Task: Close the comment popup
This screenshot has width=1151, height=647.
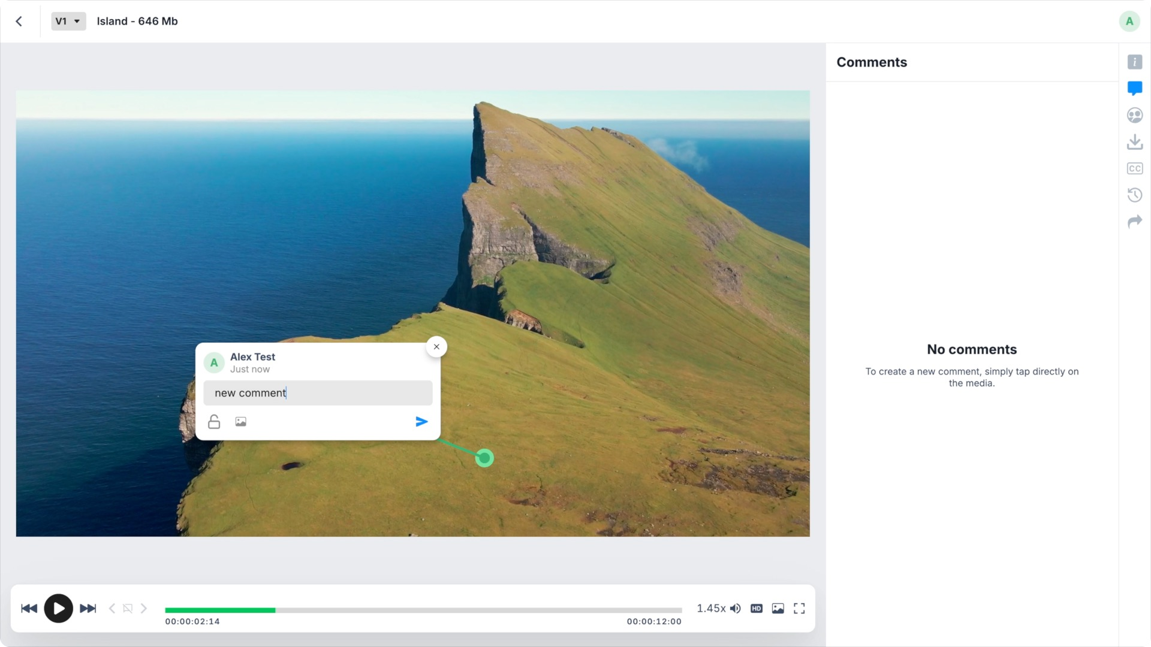Action: pos(436,347)
